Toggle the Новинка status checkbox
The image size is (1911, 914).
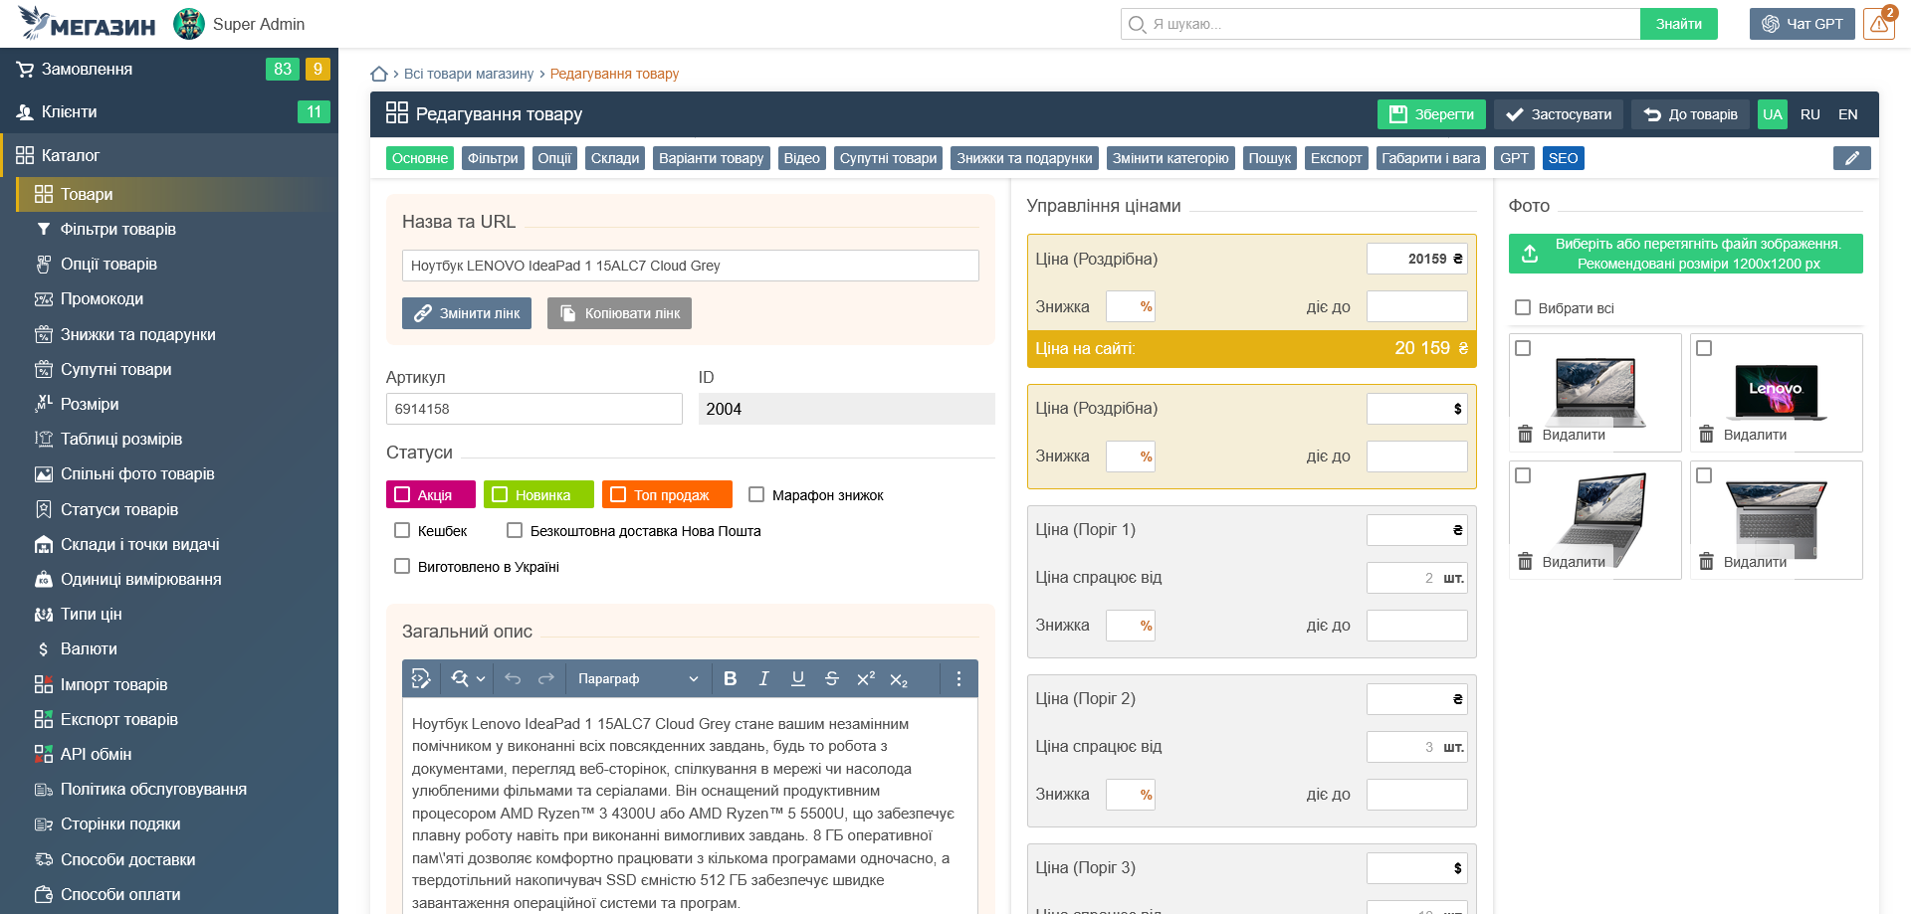500,494
